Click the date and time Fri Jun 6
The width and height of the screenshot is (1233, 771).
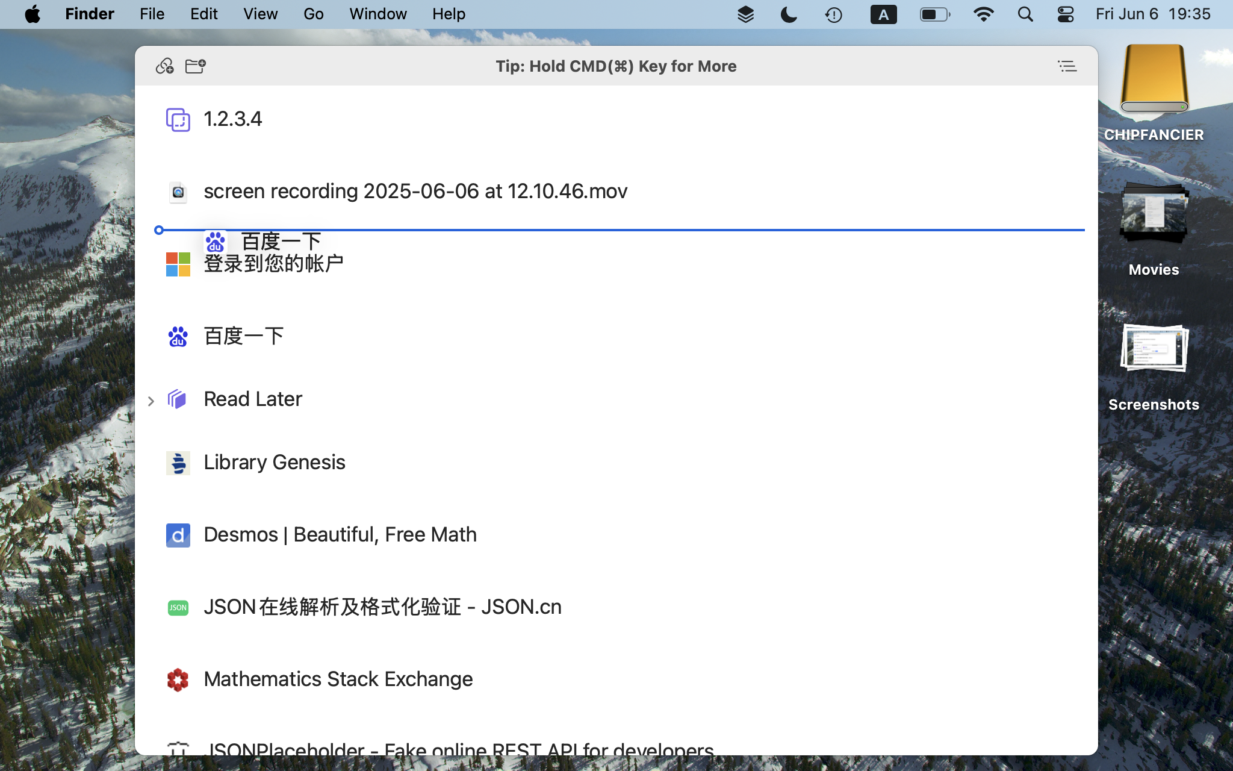tap(1153, 14)
